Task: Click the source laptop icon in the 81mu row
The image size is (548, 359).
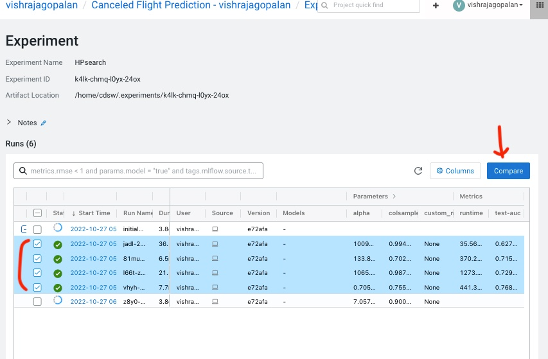Action: pyautogui.click(x=215, y=258)
